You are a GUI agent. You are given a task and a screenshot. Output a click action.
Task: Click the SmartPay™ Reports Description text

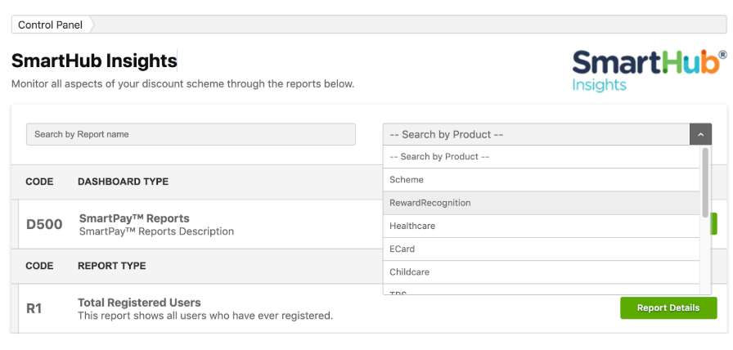click(156, 231)
